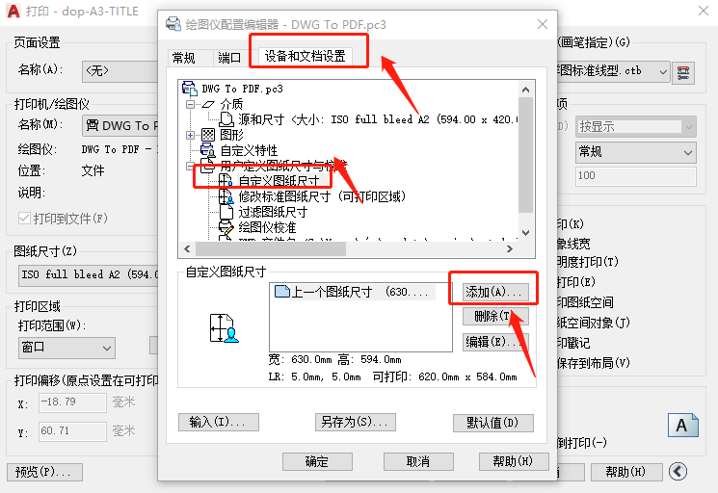Screen dimensions: 718x493
Task: Open the ISO full bleed A2 paper size field
Action: click(89, 274)
